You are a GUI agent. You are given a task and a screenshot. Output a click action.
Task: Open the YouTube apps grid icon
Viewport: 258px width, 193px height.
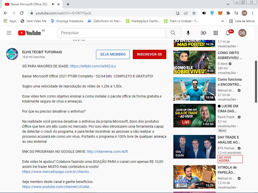coord(216,33)
